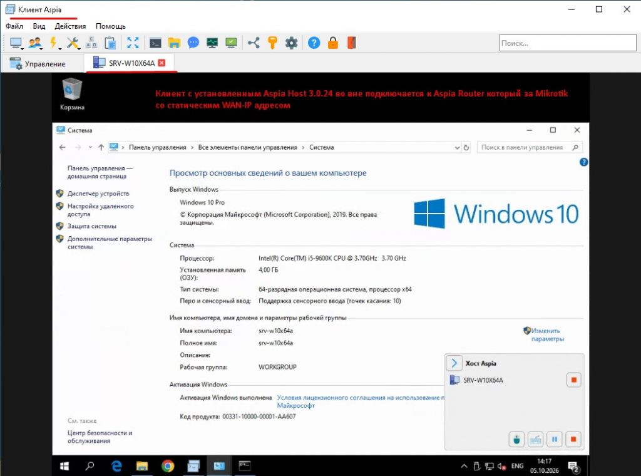Click the green monitor icon with the check mark

pos(231,43)
